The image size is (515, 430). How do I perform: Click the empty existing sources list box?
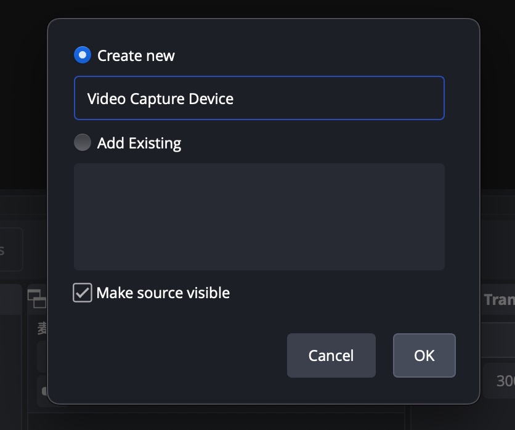click(x=259, y=216)
